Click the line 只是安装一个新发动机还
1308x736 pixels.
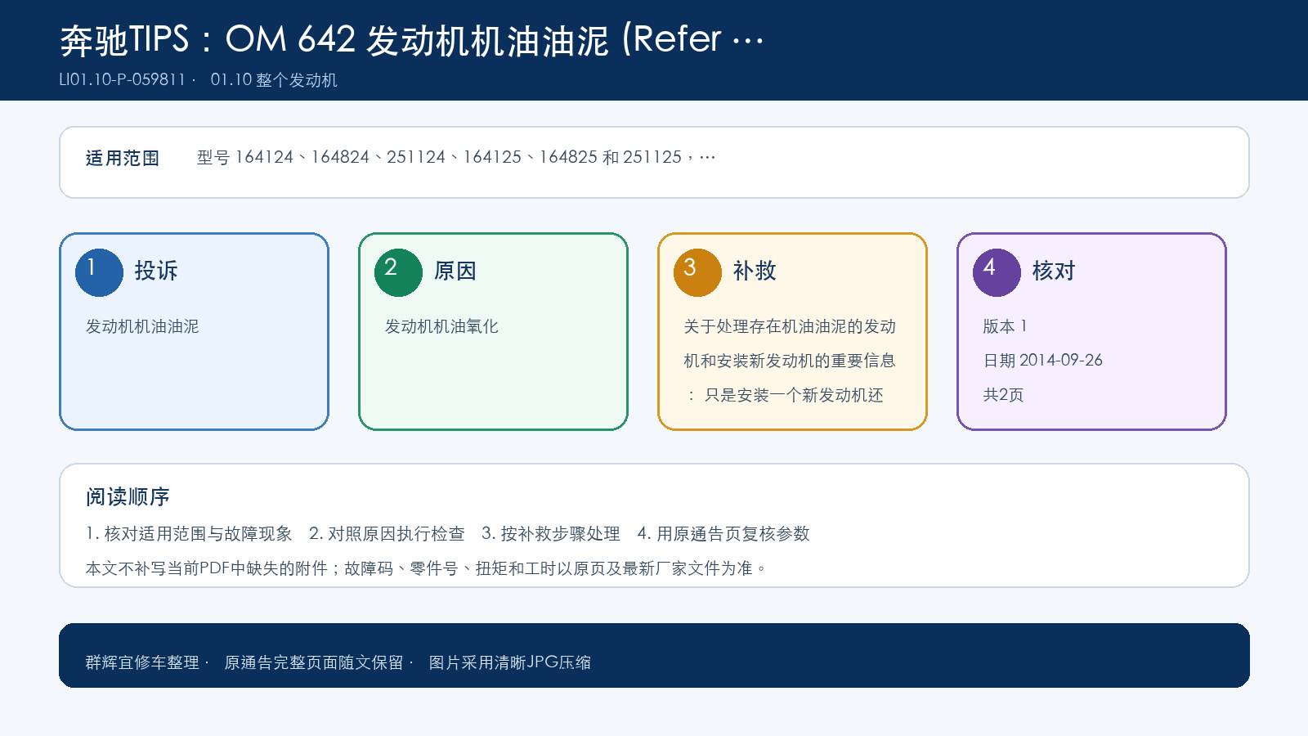(x=794, y=395)
